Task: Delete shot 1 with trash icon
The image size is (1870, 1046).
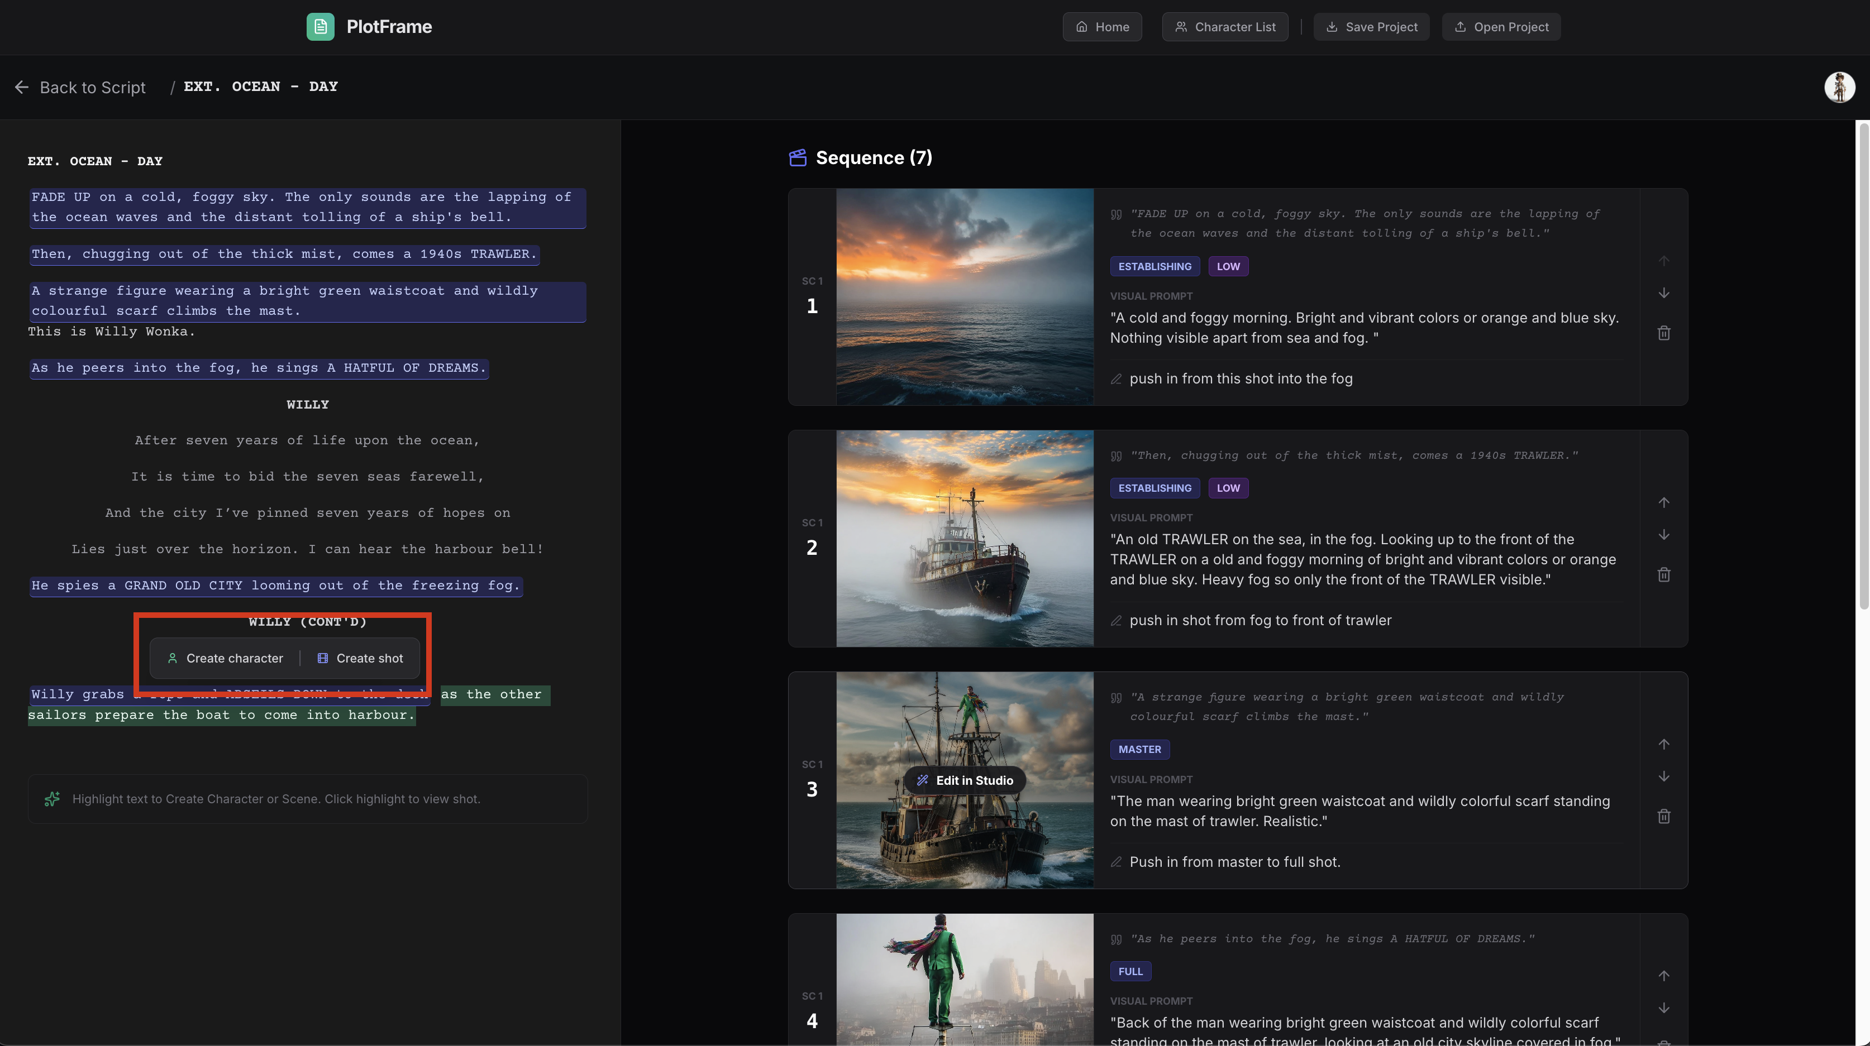Action: (x=1664, y=333)
